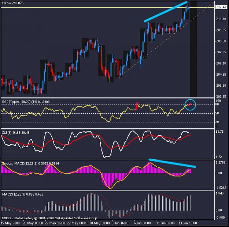Click the 30 May 00:00 time label

coord(99,223)
